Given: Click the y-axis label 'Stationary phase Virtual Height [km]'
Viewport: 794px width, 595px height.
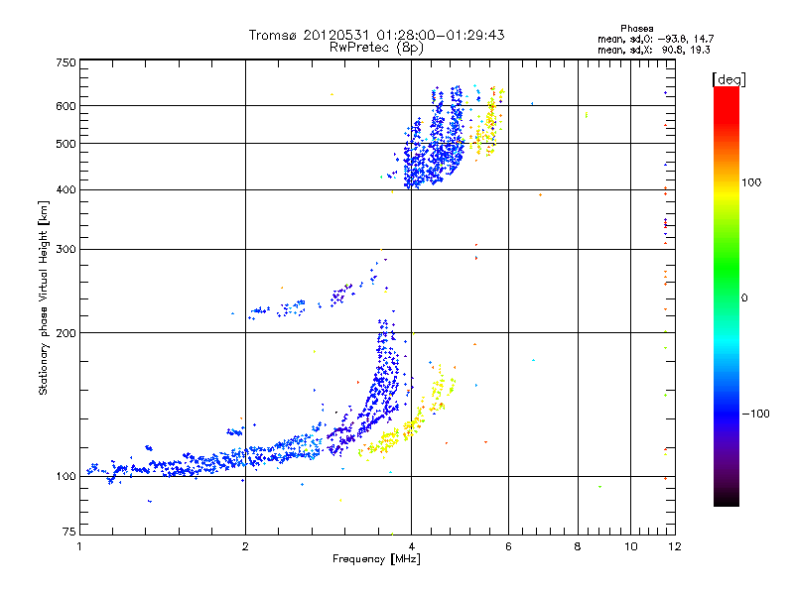Looking at the screenshot, I should tap(44, 298).
